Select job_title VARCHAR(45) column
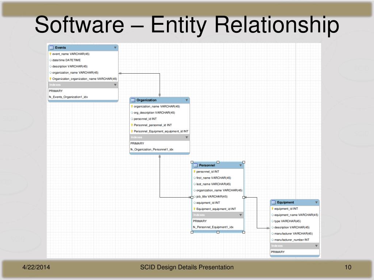374x280 pixels. pos(212,197)
